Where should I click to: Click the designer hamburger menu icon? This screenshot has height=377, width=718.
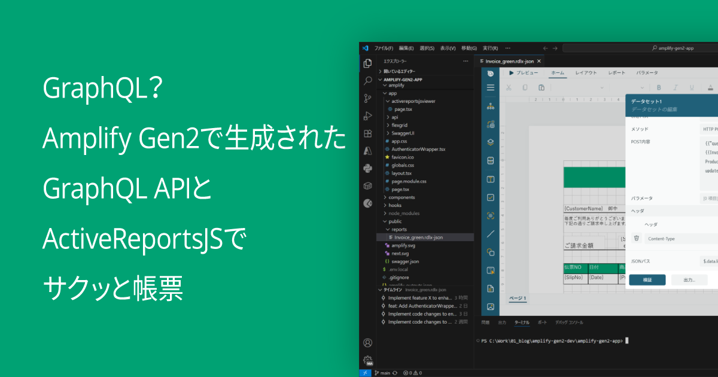[491, 87]
